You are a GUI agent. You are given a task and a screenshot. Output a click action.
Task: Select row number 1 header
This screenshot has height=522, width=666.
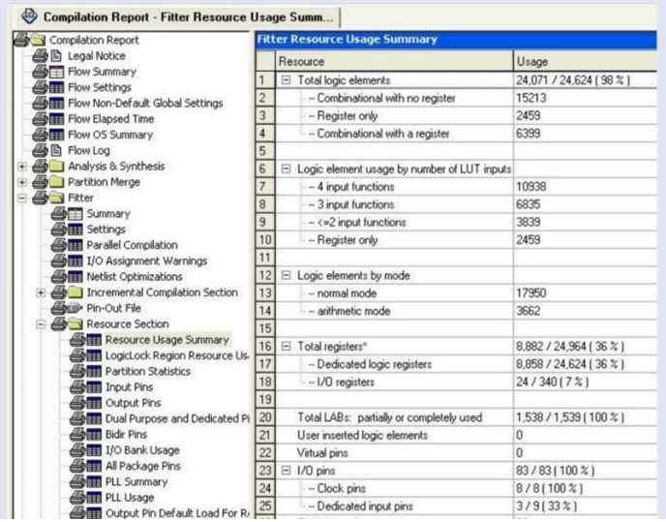265,80
